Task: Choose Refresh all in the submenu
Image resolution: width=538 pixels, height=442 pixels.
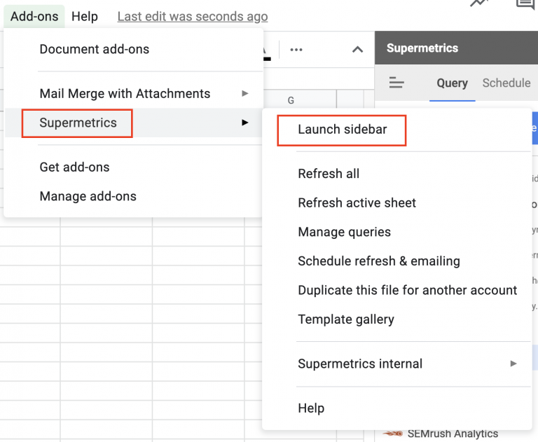Action: coord(329,174)
